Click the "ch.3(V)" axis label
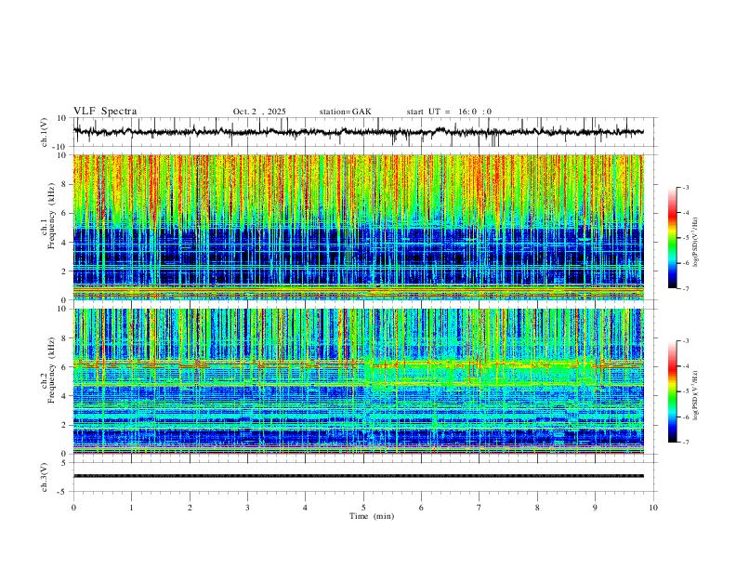The width and height of the screenshot is (736, 569). (45, 477)
